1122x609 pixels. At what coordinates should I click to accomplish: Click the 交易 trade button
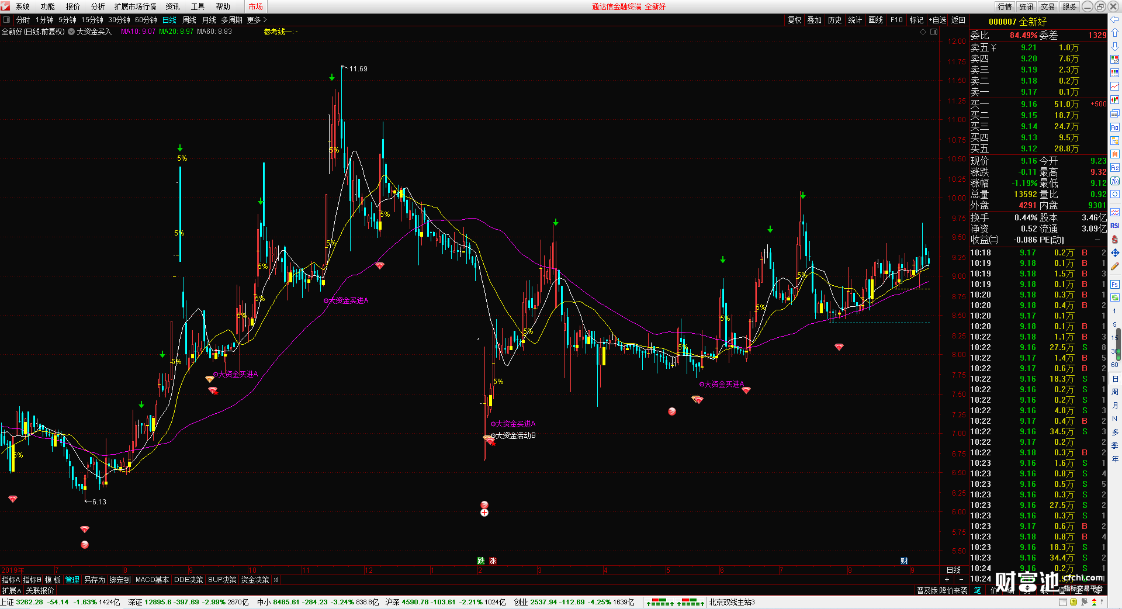pyautogui.click(x=1048, y=6)
